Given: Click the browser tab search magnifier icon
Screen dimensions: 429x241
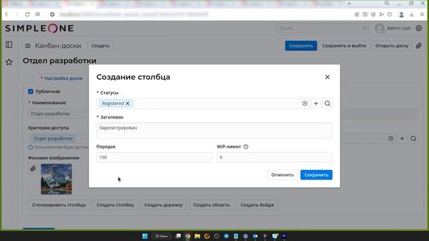Looking at the screenshot, I should click(387, 3).
